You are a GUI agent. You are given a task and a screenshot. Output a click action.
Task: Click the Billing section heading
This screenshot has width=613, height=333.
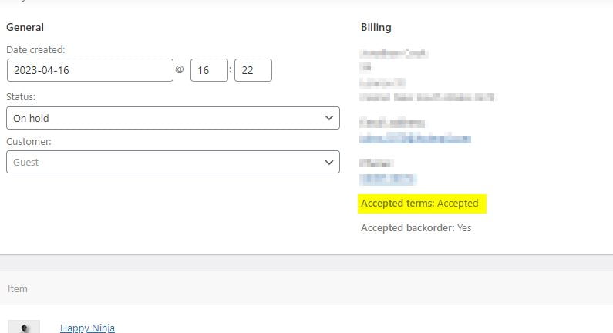point(376,28)
